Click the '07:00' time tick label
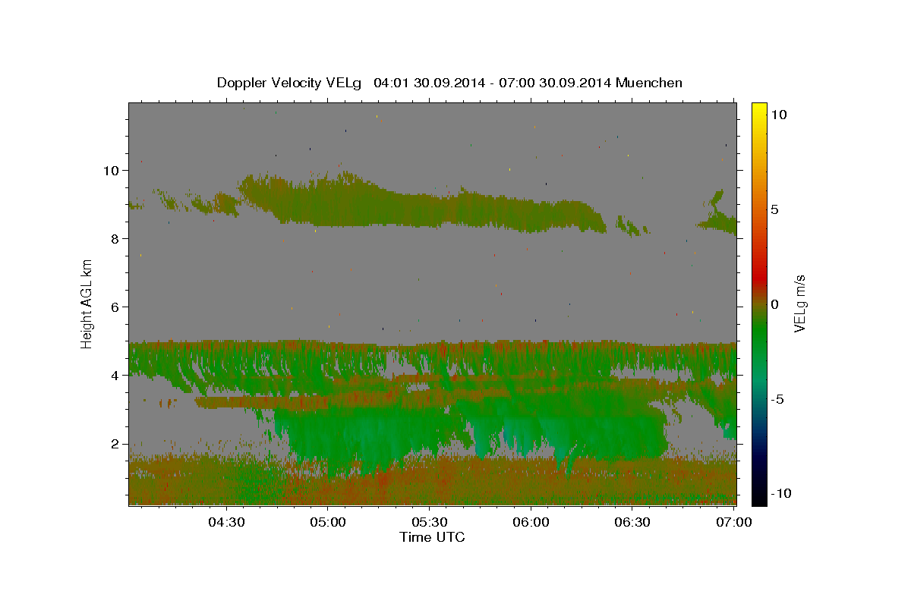The image size is (911, 607). [x=733, y=522]
